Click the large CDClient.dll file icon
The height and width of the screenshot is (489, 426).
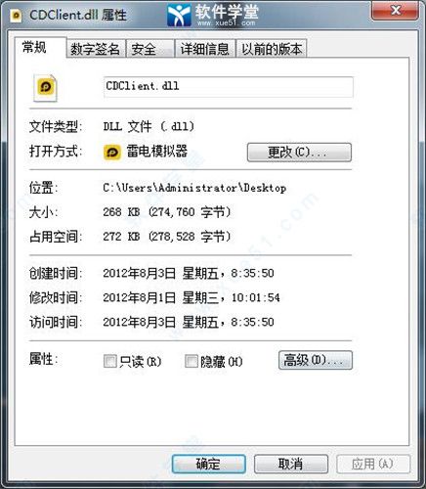point(46,88)
